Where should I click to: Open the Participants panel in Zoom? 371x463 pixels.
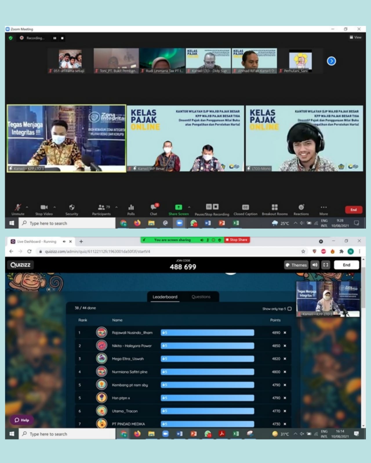(x=101, y=207)
